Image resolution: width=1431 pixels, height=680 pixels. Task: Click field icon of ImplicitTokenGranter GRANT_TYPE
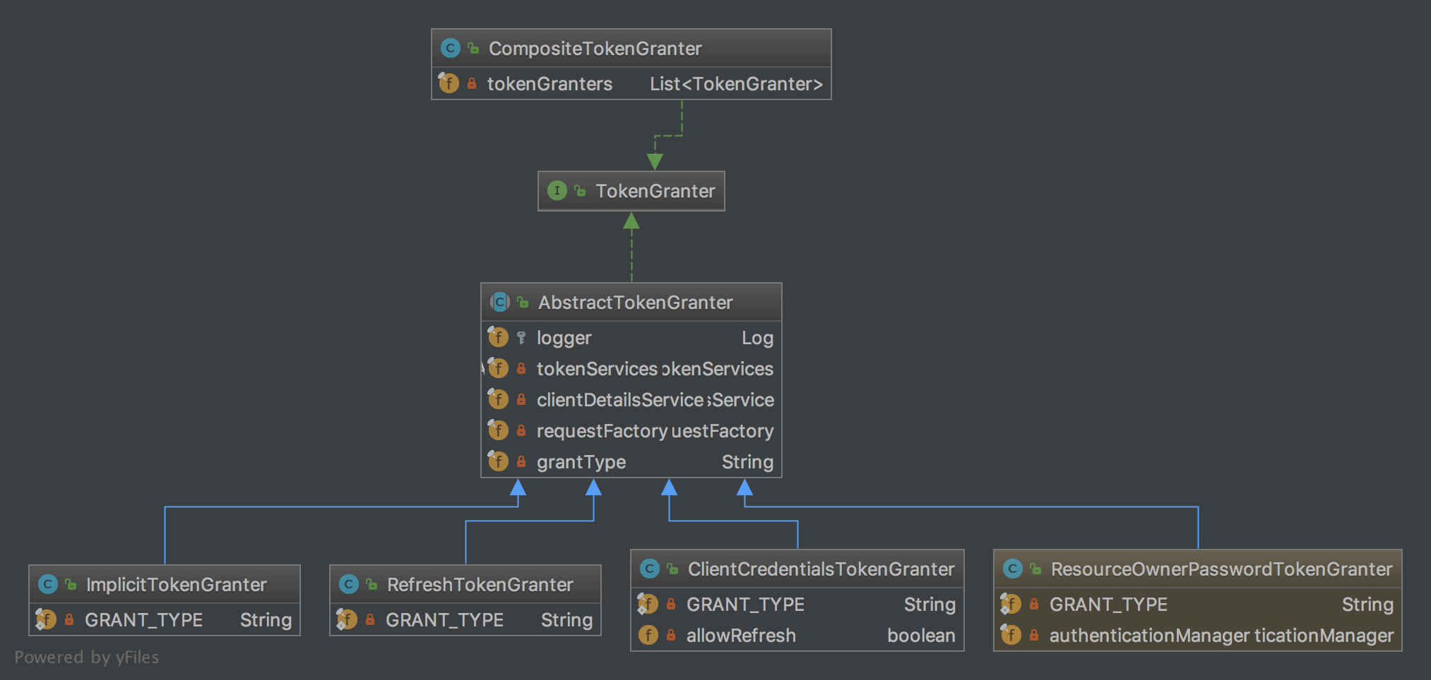tap(46, 619)
